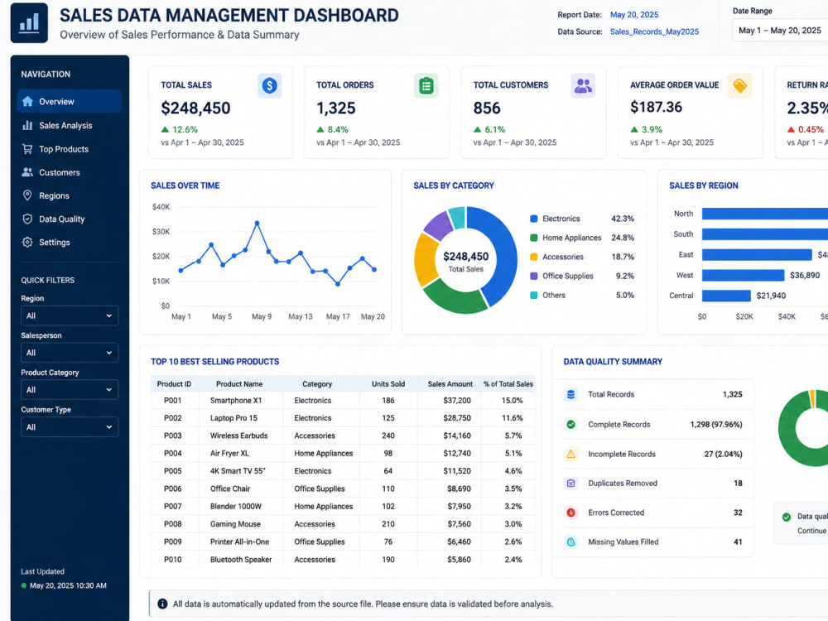828x621 pixels.
Task: Open the Product Category filter dropdown
Action: click(70, 390)
